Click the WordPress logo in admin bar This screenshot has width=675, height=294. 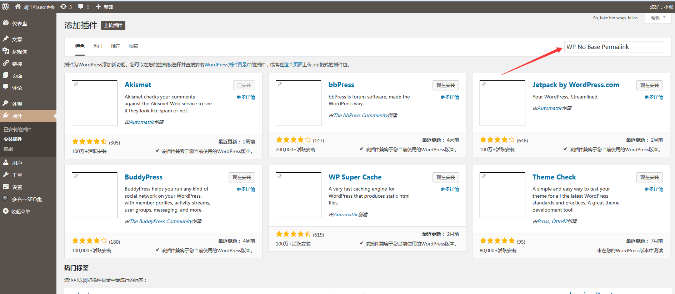tap(5, 7)
